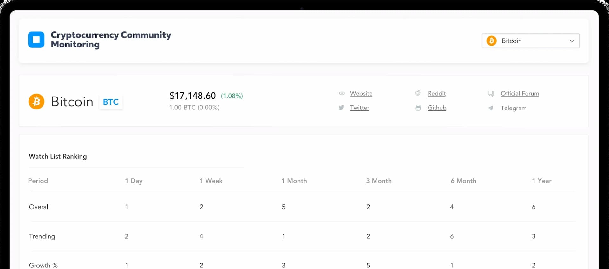Click the Telegram paper plane icon
The height and width of the screenshot is (269, 609).
(x=491, y=108)
